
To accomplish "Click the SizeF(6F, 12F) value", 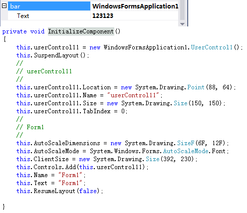I will click(x=201, y=143).
